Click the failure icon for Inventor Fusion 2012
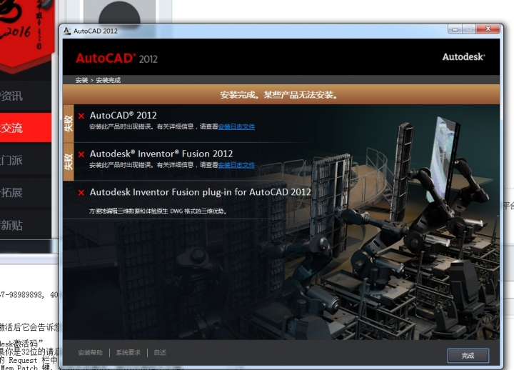Screen dimensions: 514x370 pos(81,154)
